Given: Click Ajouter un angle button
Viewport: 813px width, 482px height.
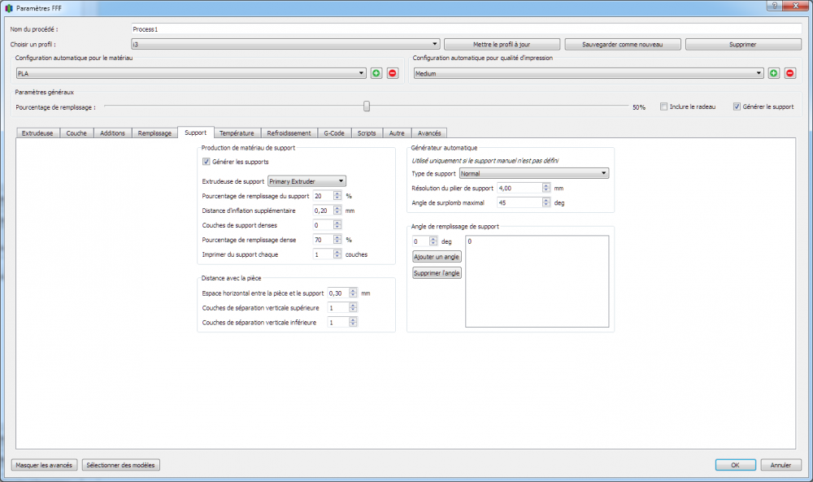Looking at the screenshot, I should click(437, 257).
